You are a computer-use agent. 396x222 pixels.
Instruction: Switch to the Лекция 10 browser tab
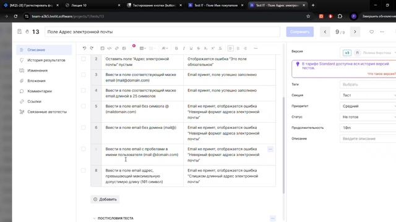[x=93, y=6]
